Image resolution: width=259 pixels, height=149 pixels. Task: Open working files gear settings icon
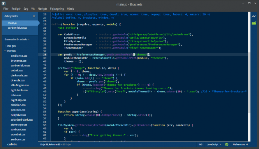click(34, 16)
